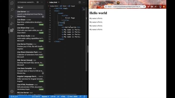Open the HQ Live Server extension entry
The image size is (175, 98).
pyautogui.click(x=30, y=93)
